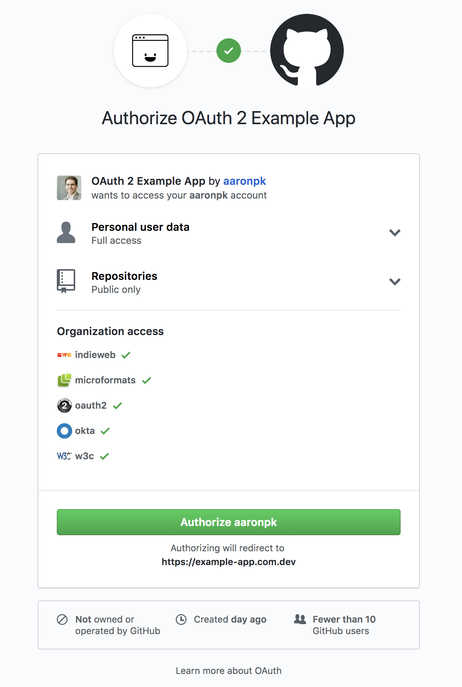Image resolution: width=462 pixels, height=687 pixels.
Task: Click the clock icon next to Created day ago
Action: click(181, 619)
